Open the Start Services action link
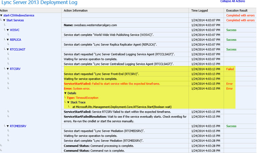 [x=15, y=20]
